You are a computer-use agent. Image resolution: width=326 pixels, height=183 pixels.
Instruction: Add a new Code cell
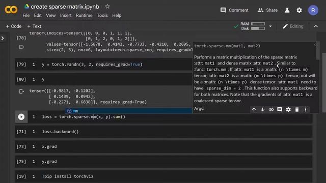(14, 26)
